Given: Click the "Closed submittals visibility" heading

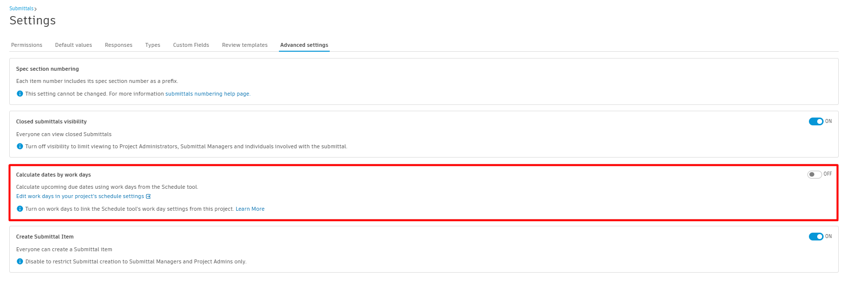Looking at the screenshot, I should tap(51, 121).
